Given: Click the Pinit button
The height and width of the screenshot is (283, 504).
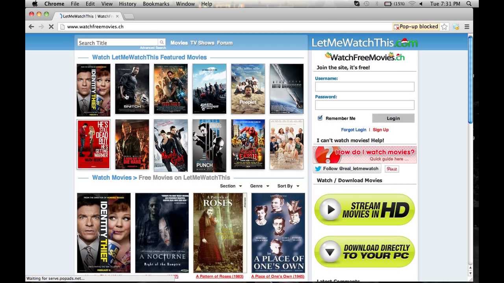Looking at the screenshot, I should 391,169.
